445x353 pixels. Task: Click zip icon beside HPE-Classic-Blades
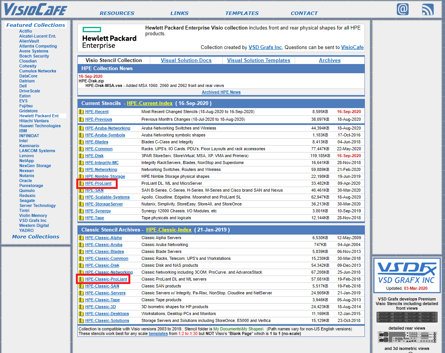click(81, 252)
